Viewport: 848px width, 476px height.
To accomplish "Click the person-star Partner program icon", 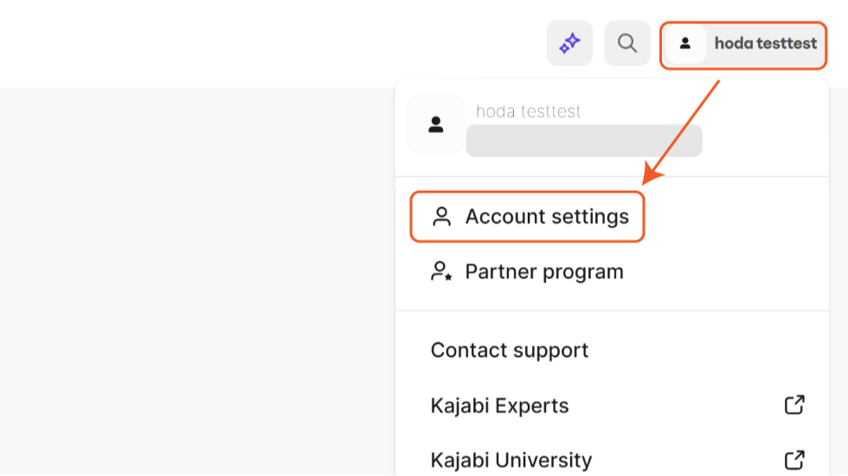I will pos(442,272).
